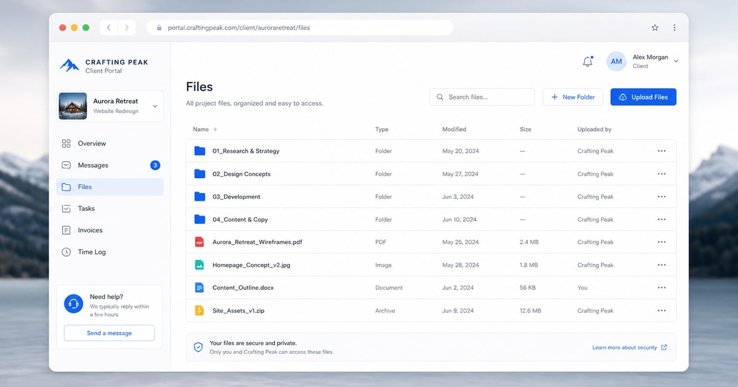Open the 02_Design Concepts folder icon
Screen dimensions: 738x387
tap(199, 174)
